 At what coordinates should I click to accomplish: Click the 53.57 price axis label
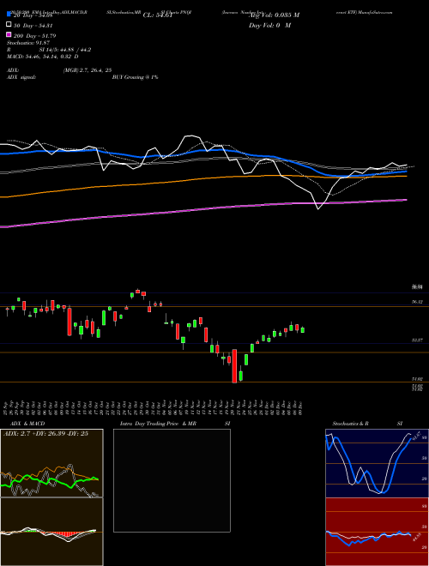click(417, 340)
